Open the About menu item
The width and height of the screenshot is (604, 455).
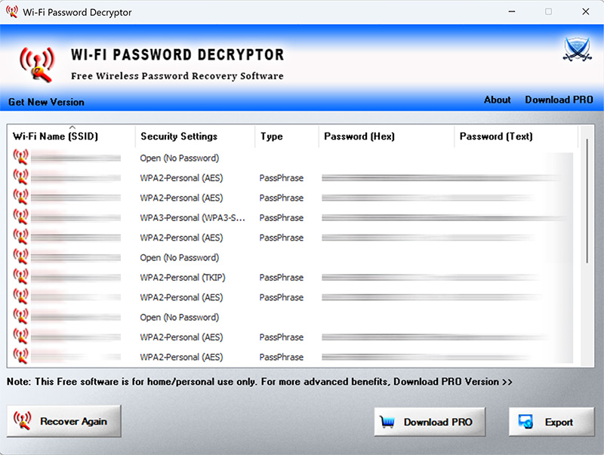497,100
